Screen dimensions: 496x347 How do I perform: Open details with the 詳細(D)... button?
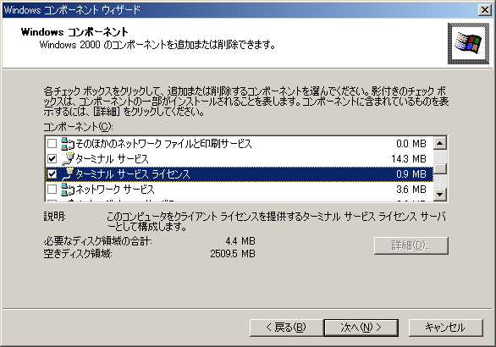[x=411, y=245]
